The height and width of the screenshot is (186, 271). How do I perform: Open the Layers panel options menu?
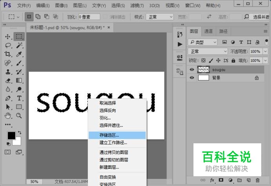(266, 31)
